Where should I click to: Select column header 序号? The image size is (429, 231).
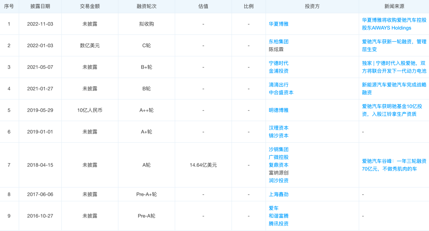click(9, 6)
